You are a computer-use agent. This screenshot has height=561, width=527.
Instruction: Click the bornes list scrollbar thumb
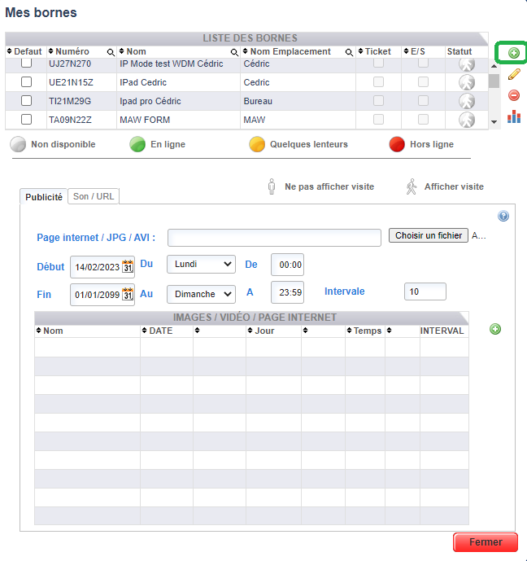point(494,81)
